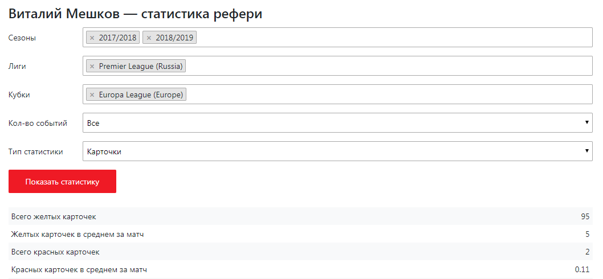The width and height of the screenshot is (603, 279).
Task: Click the Виталий Мешков page heading
Action: [x=136, y=14]
